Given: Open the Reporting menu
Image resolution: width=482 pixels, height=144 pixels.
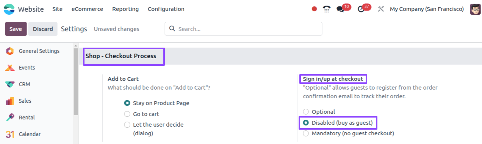Looking at the screenshot, I should point(125,9).
